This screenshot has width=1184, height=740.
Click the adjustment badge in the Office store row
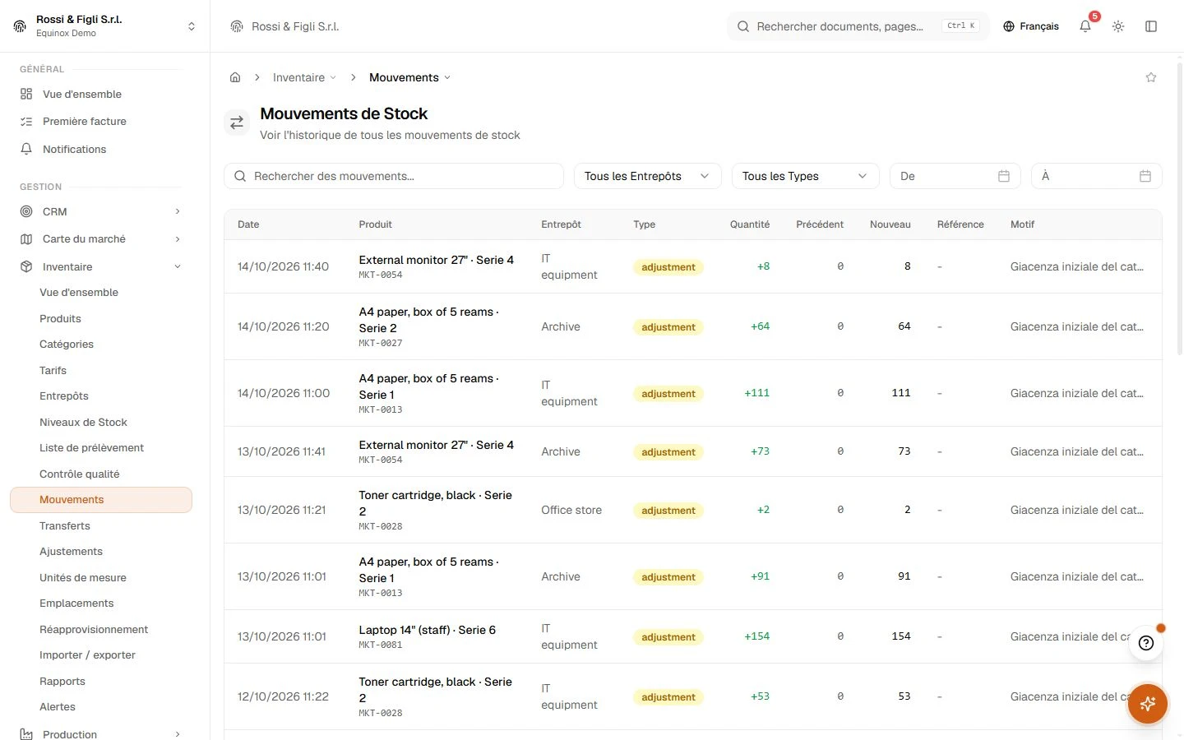pyautogui.click(x=668, y=510)
